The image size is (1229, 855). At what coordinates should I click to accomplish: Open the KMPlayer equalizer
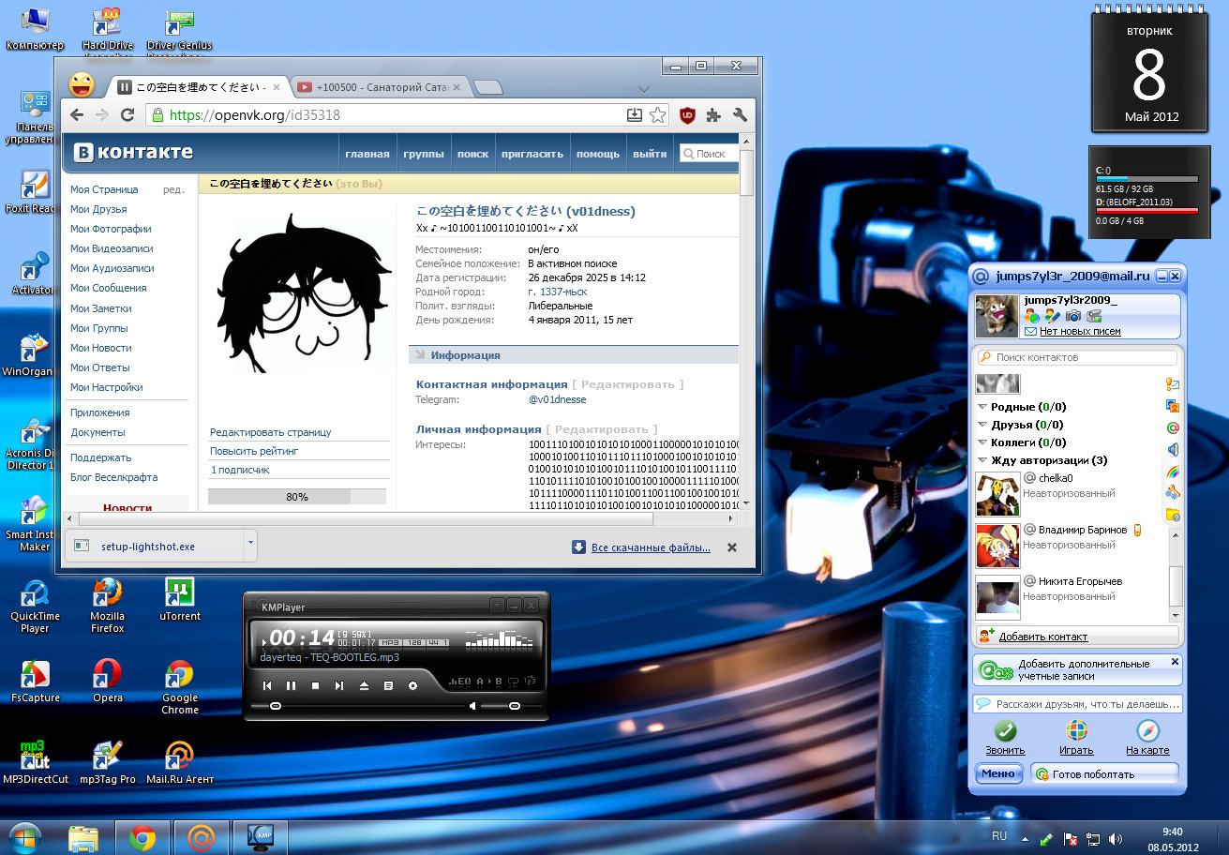[460, 682]
